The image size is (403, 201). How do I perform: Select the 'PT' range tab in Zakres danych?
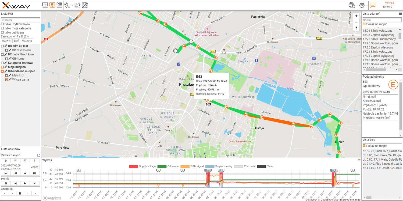click(25, 161)
